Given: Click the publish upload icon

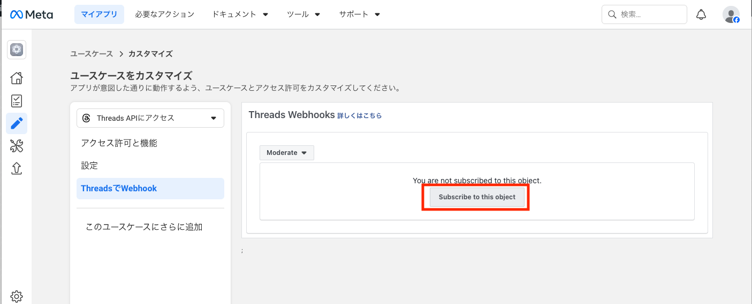Looking at the screenshot, I should pyautogui.click(x=17, y=168).
